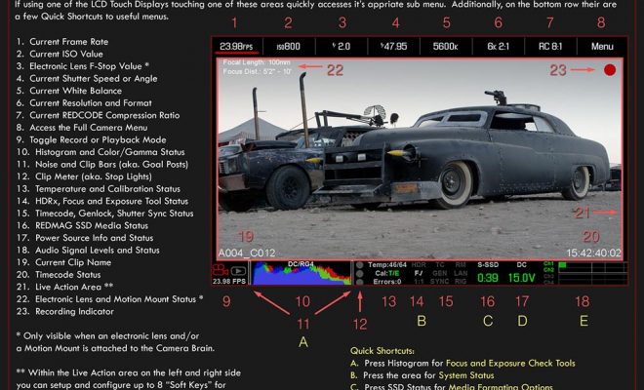Tap the clip meter stop lights
The height and width of the screenshot is (390, 644).
(x=360, y=273)
